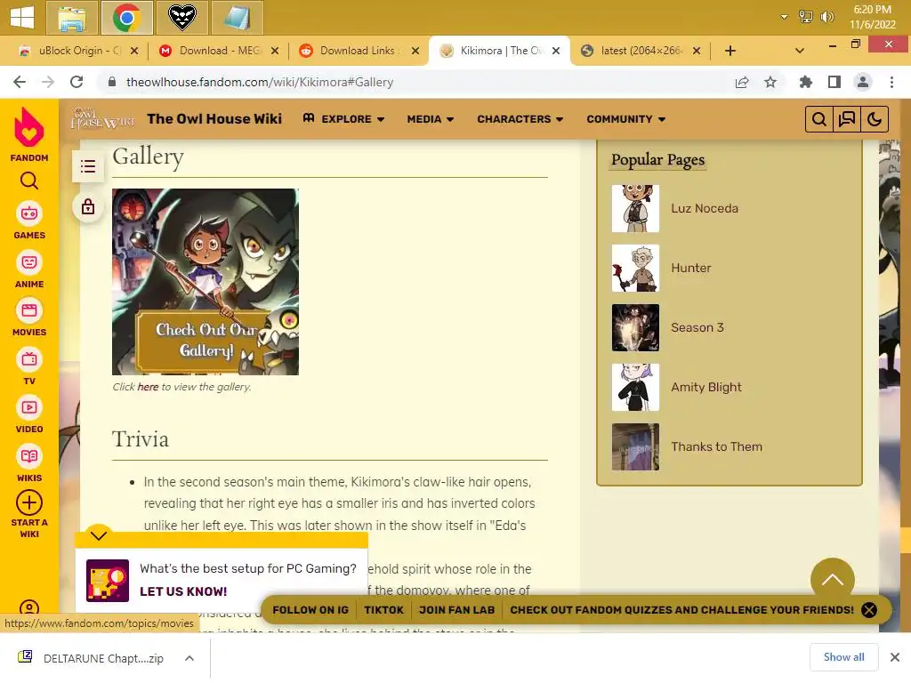Click Join Fan Lab link
The width and height of the screenshot is (911, 683).
coord(456,610)
